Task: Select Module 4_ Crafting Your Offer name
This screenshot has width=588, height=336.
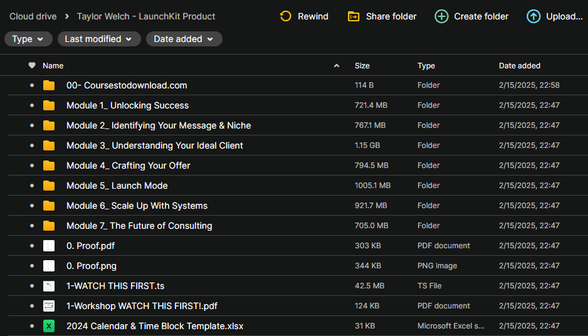Action: (x=129, y=165)
